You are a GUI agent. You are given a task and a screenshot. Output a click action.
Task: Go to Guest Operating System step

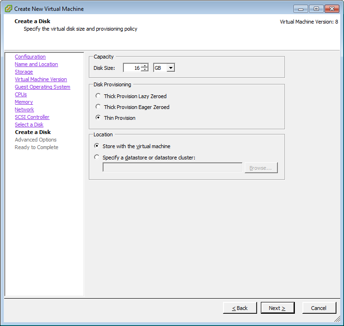43,87
